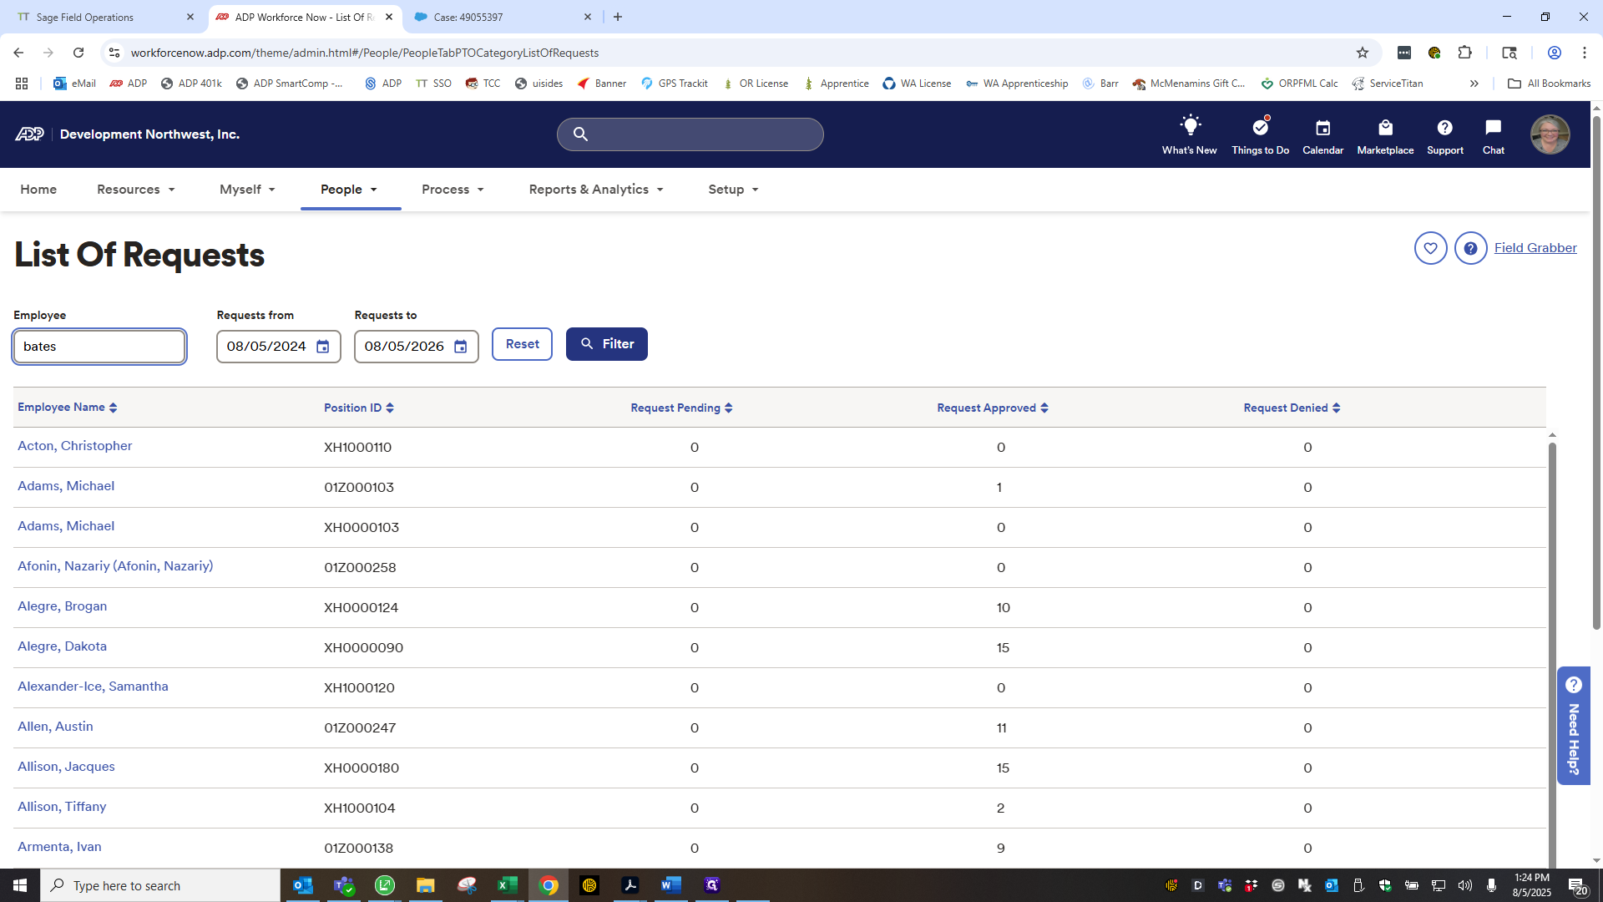This screenshot has width=1603, height=902.
Task: Click the browser reload icon
Action: click(78, 53)
